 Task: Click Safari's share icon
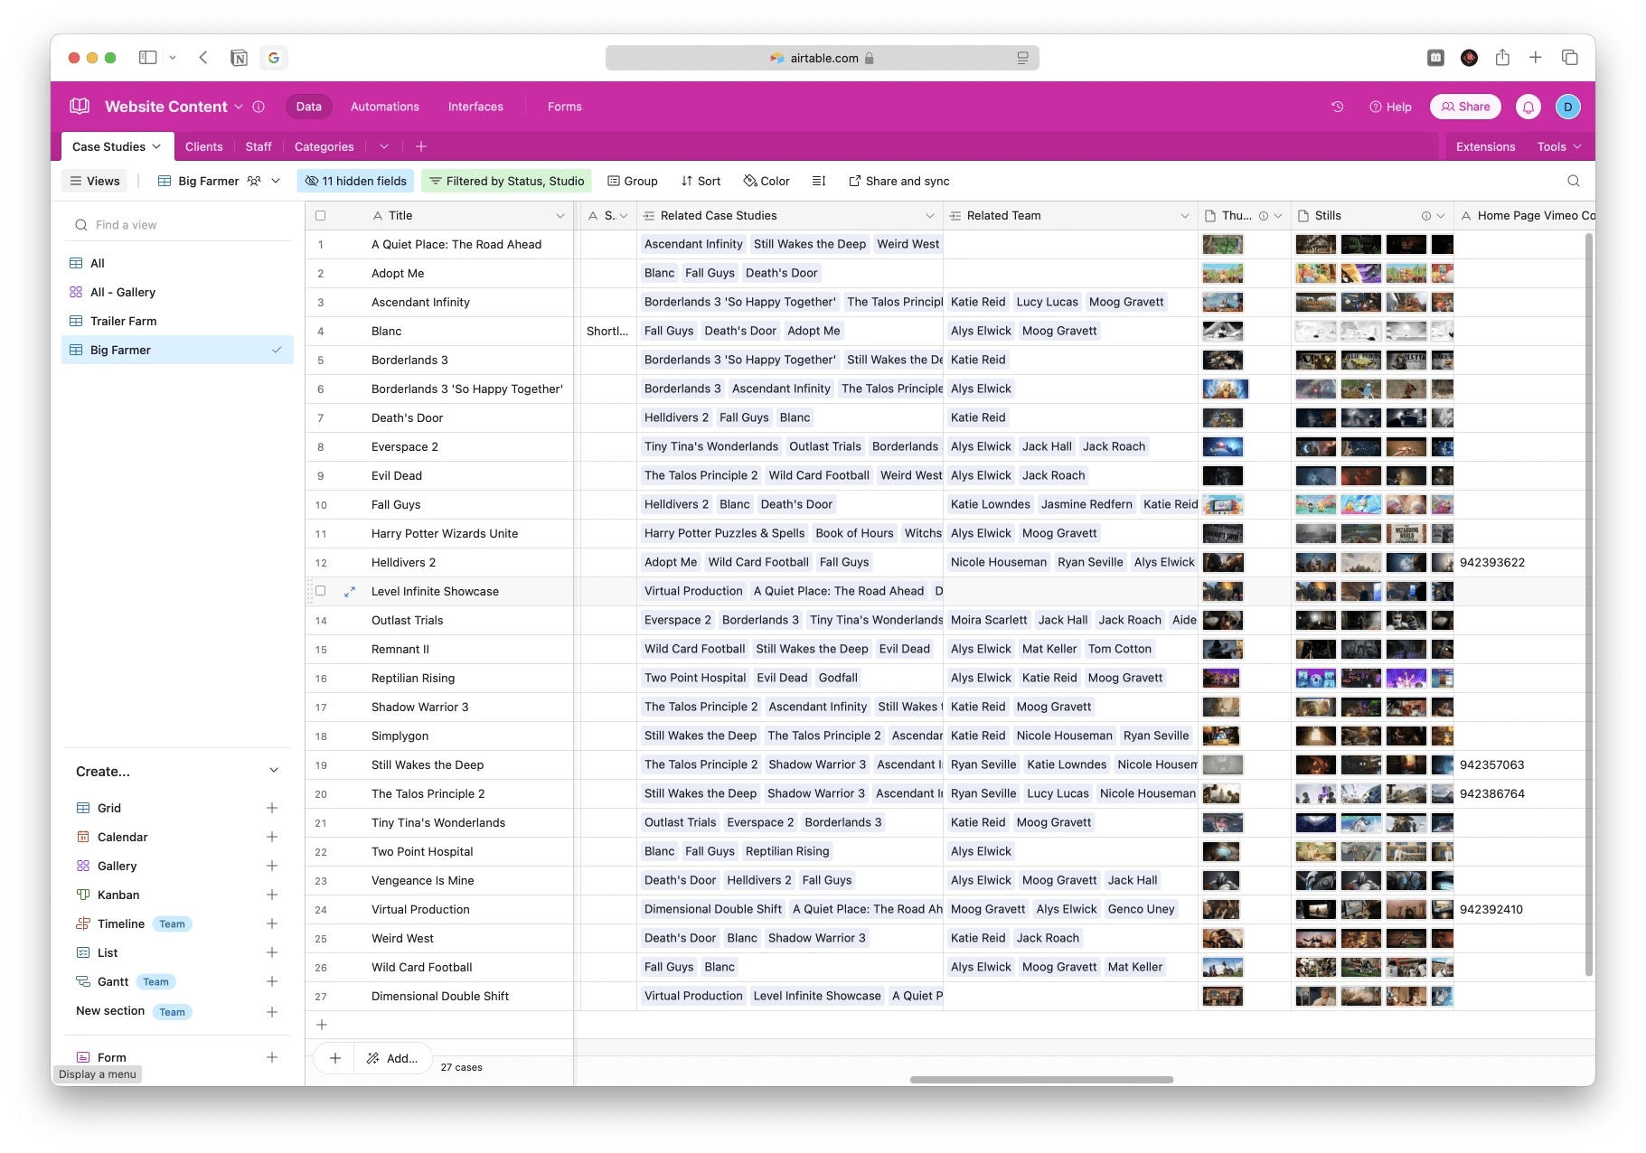click(1502, 58)
